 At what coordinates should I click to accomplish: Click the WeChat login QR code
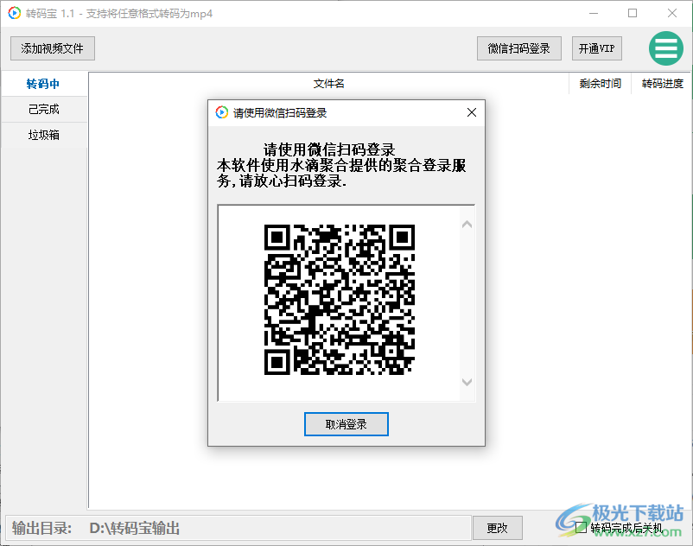coord(340,300)
